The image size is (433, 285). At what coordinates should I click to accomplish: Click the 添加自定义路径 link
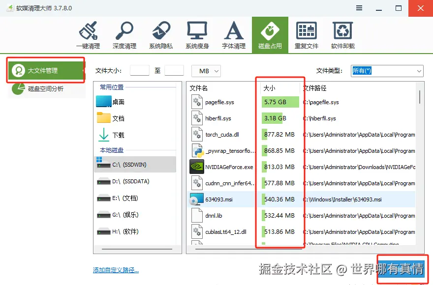pos(116,270)
